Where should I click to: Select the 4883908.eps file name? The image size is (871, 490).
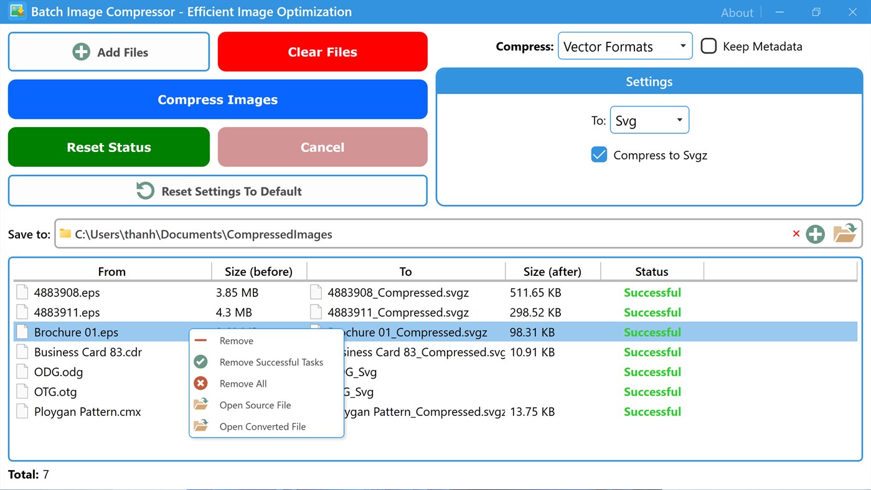(x=67, y=293)
